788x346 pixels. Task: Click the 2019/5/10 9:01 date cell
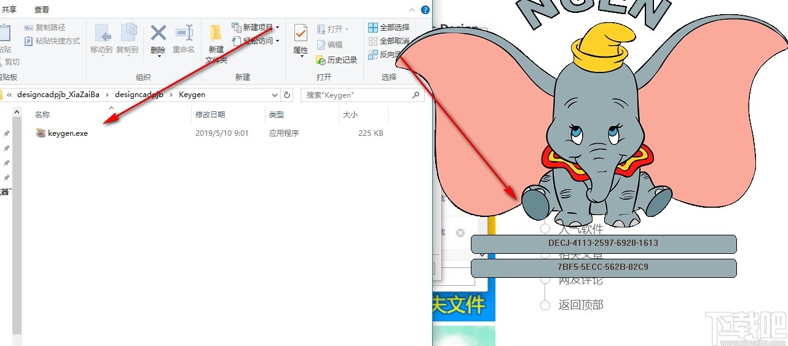pyautogui.click(x=222, y=133)
